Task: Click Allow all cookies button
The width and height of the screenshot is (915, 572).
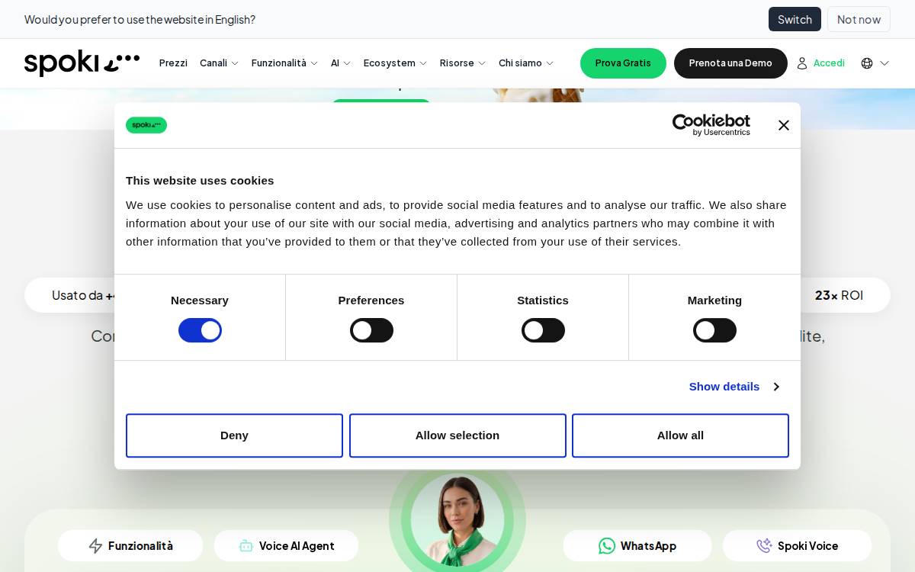Action: 680,435
